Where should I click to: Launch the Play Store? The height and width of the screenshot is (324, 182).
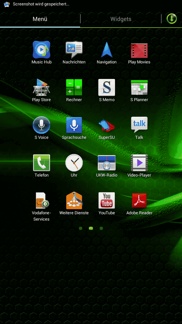(x=41, y=87)
